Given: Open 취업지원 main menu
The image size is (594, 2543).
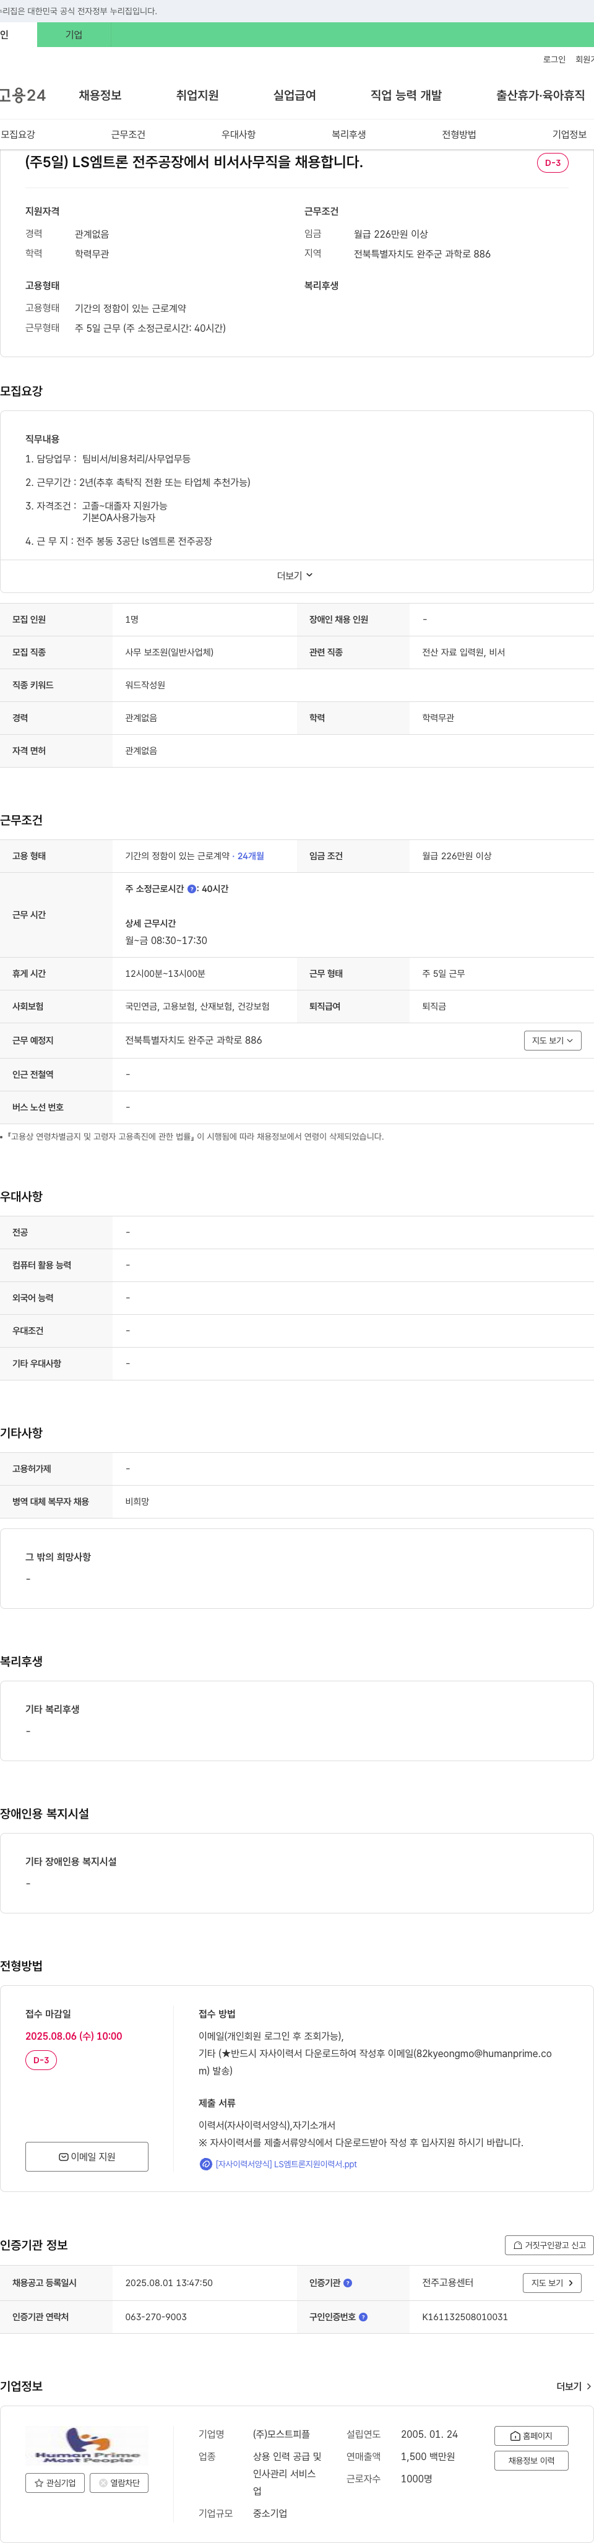Looking at the screenshot, I should pos(197,95).
